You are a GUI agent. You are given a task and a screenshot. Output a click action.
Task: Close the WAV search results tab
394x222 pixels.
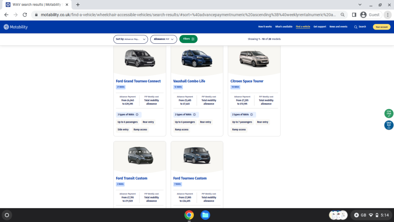(67, 4)
